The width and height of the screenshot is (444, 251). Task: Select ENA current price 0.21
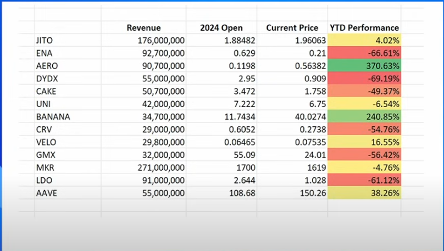click(292, 53)
